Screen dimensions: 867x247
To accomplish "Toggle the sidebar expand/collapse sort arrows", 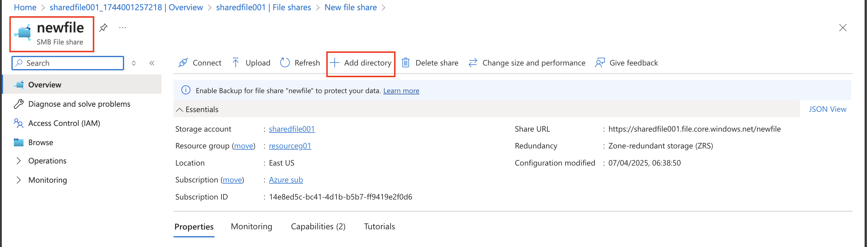I will (x=134, y=63).
